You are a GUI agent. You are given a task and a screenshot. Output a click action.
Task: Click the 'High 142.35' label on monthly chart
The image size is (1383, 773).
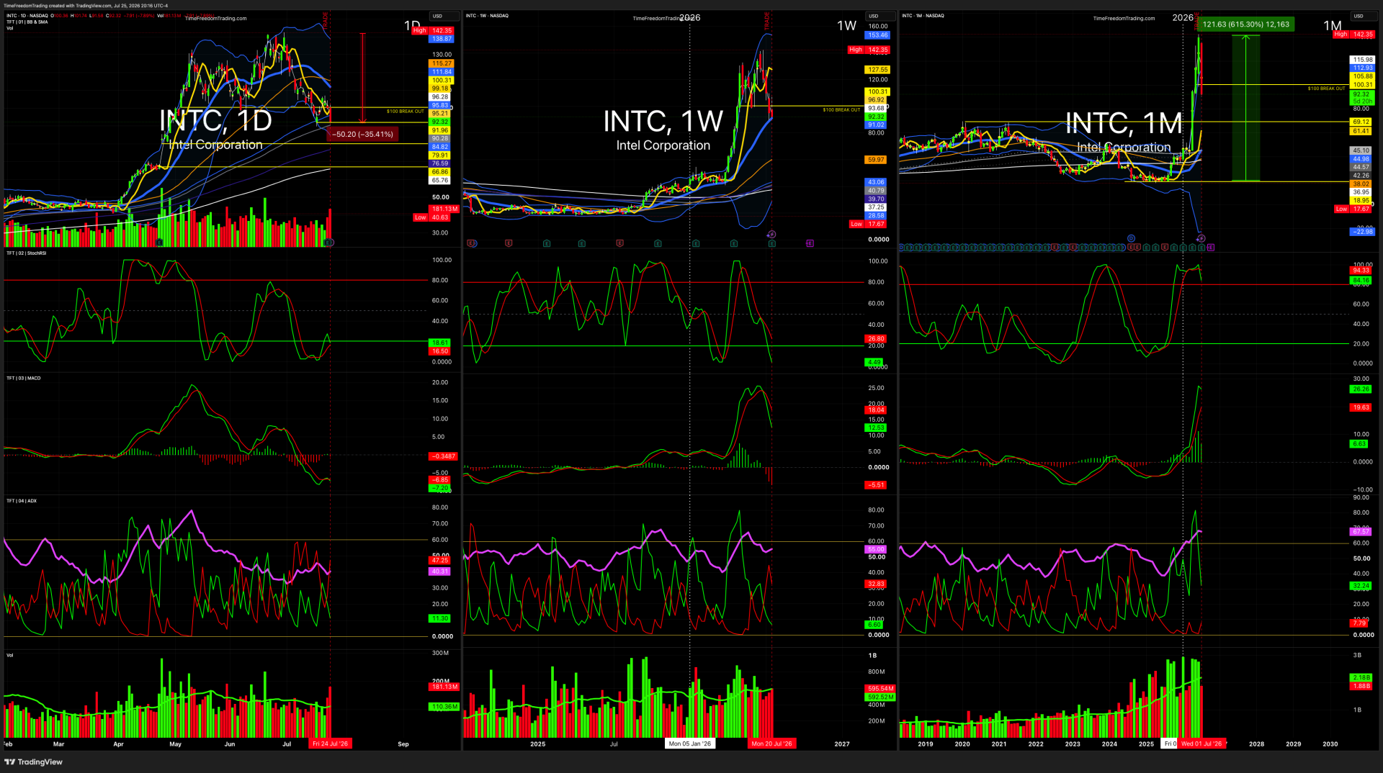[1353, 35]
